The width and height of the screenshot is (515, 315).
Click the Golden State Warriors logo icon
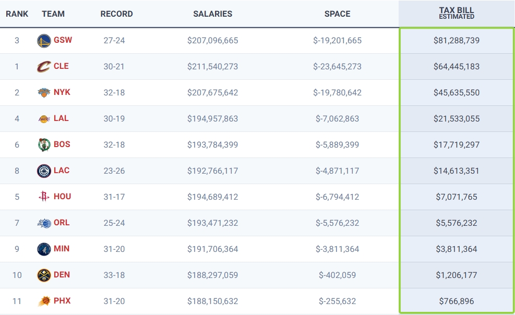(x=44, y=41)
